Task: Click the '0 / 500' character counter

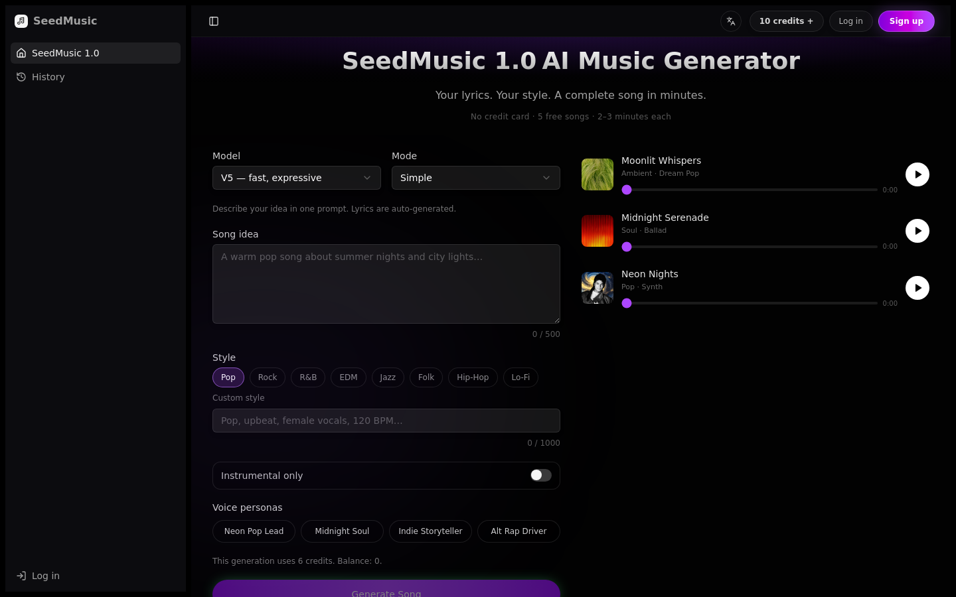Action: (546, 334)
